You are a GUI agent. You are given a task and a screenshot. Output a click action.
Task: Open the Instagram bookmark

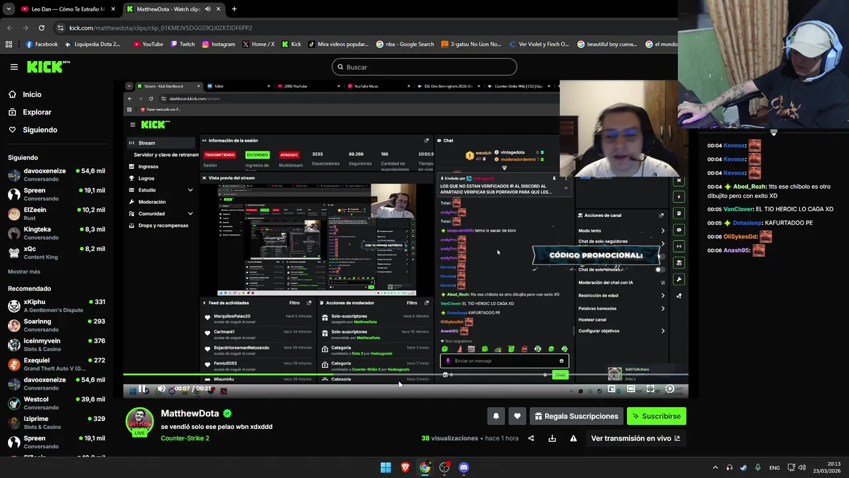[218, 44]
